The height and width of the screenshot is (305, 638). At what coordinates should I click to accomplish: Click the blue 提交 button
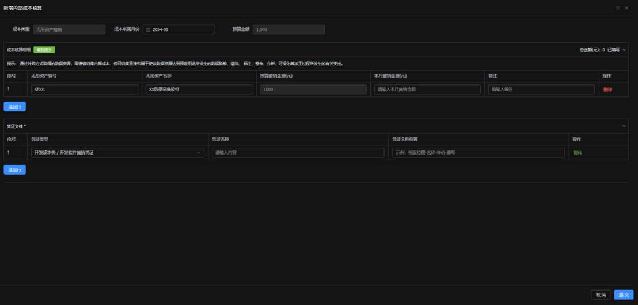[x=624, y=295]
